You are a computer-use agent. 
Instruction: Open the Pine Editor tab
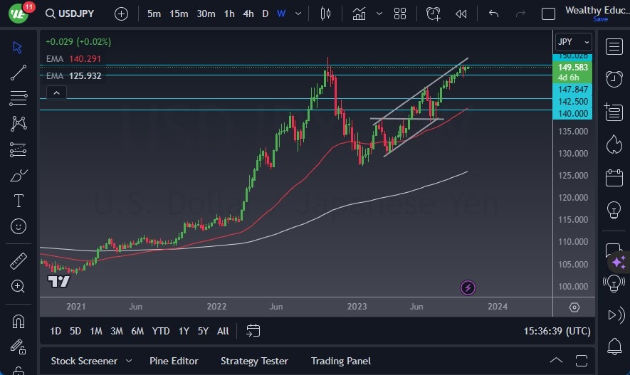point(174,361)
